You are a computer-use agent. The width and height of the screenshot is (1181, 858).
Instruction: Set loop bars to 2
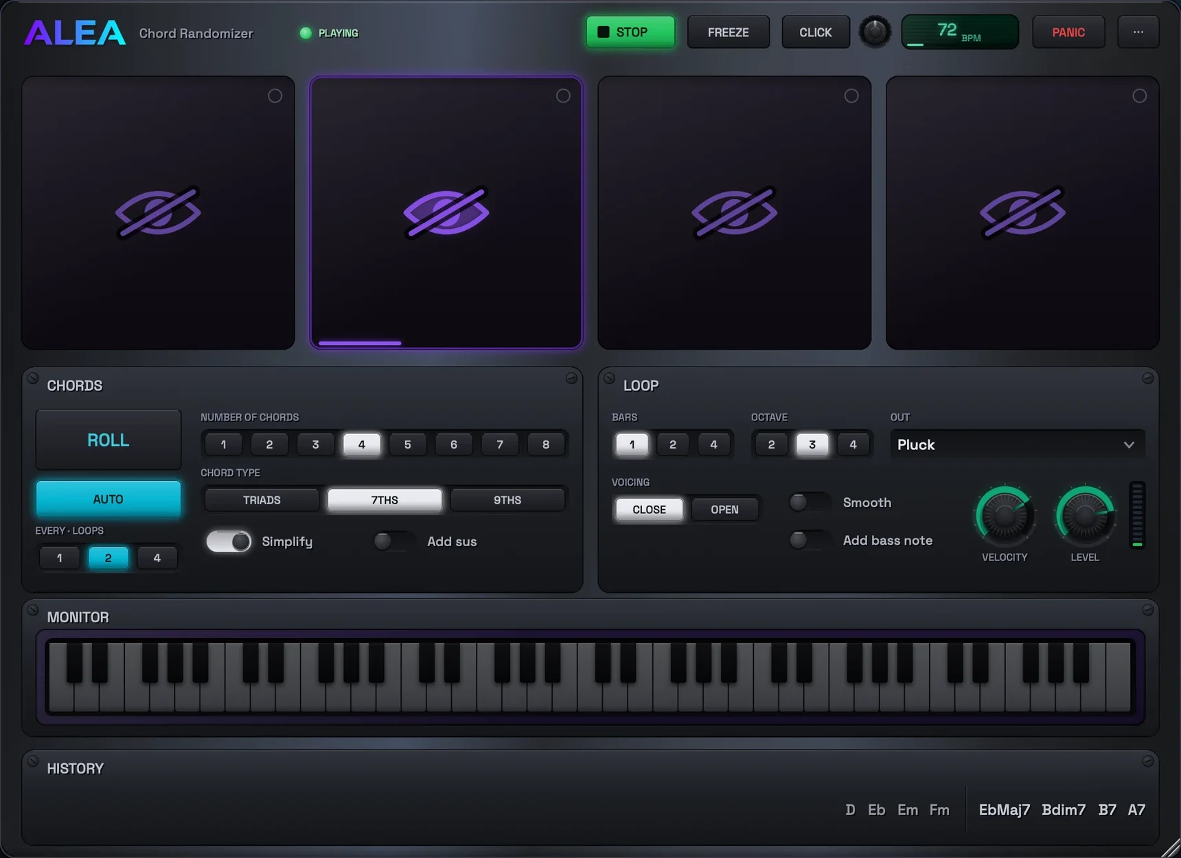[x=673, y=444]
